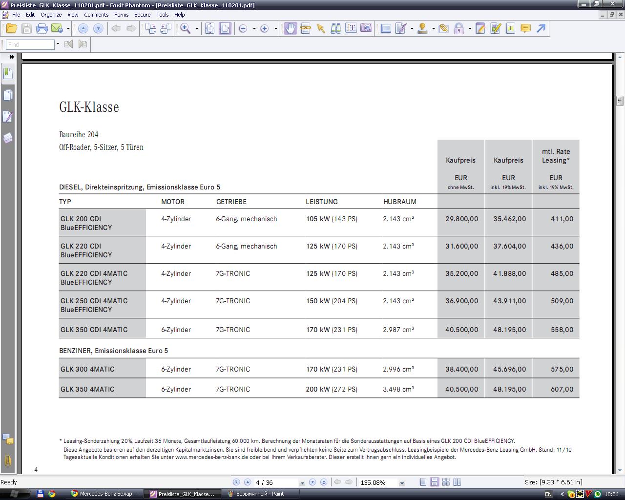Enable Facing pages layout in status bar
Image resolution: width=625 pixels, height=500 pixels.
tap(446, 482)
